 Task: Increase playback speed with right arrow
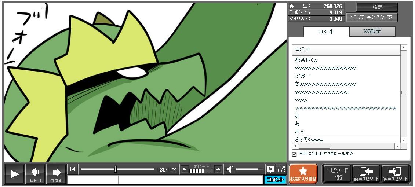pos(218,169)
